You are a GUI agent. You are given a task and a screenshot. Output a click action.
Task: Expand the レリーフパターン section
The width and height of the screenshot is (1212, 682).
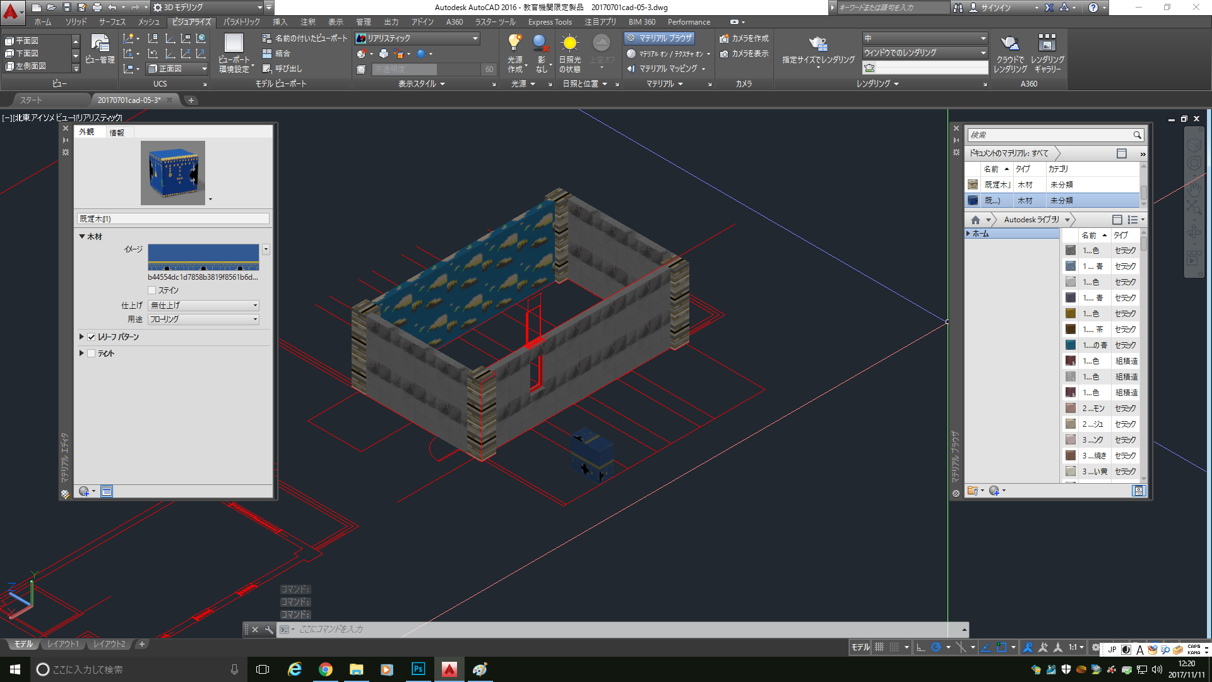(81, 337)
